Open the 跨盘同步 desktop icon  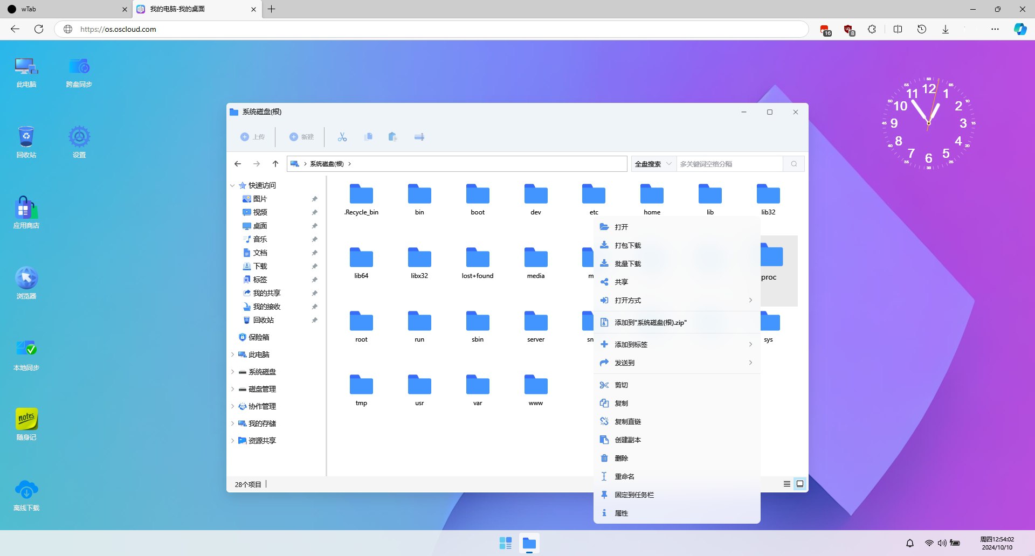79,72
